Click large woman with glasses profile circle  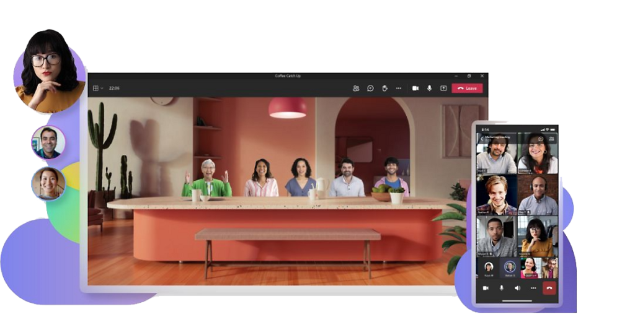coord(50,72)
